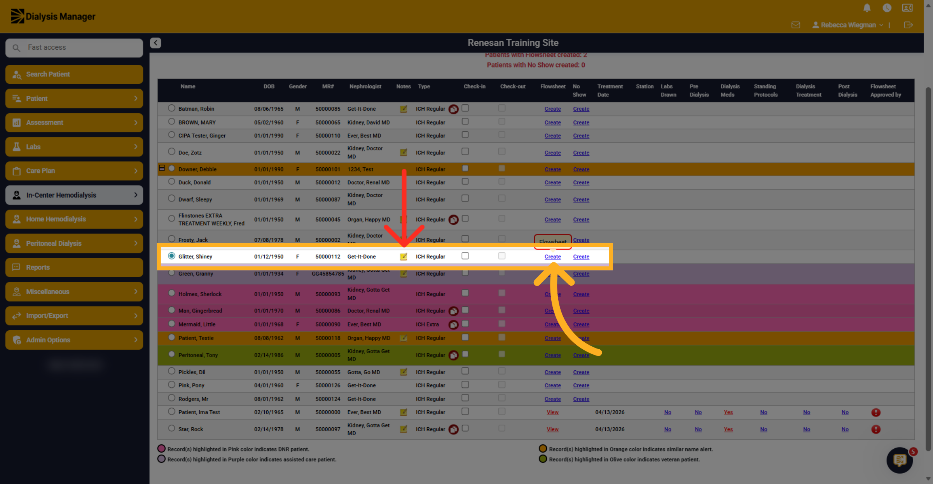The height and width of the screenshot is (484, 933).
Task: Open Rebecca Wiegman user dropdown
Action: tap(848, 25)
